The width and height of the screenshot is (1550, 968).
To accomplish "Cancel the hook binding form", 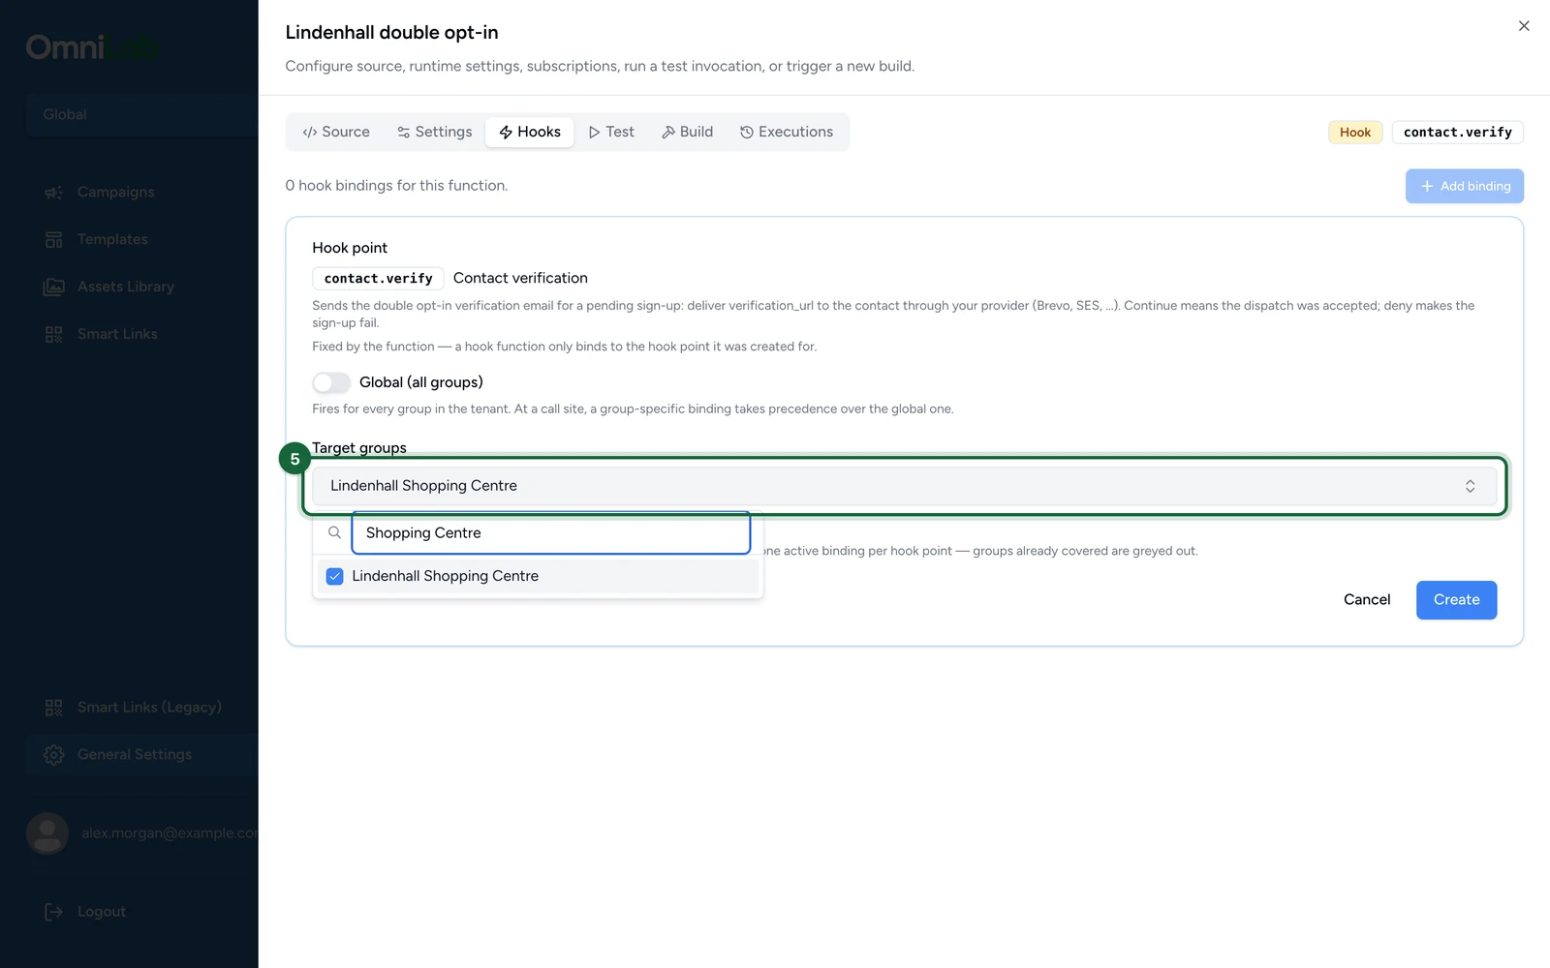I will pos(1367,600).
